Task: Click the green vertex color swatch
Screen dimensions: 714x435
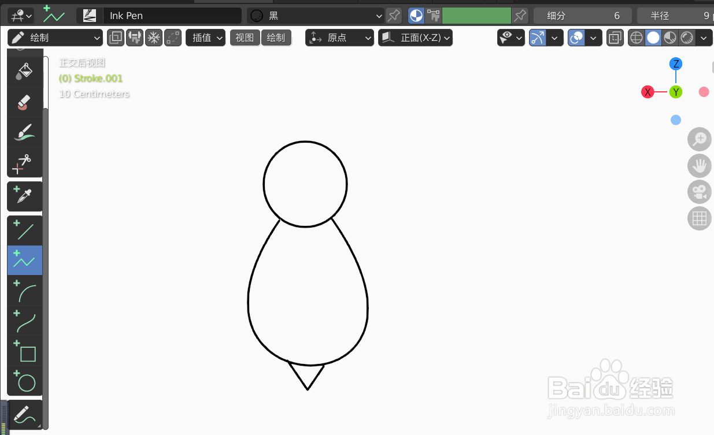Action: coord(476,16)
